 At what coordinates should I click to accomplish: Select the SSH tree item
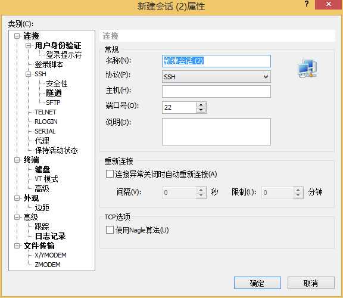click(x=40, y=74)
